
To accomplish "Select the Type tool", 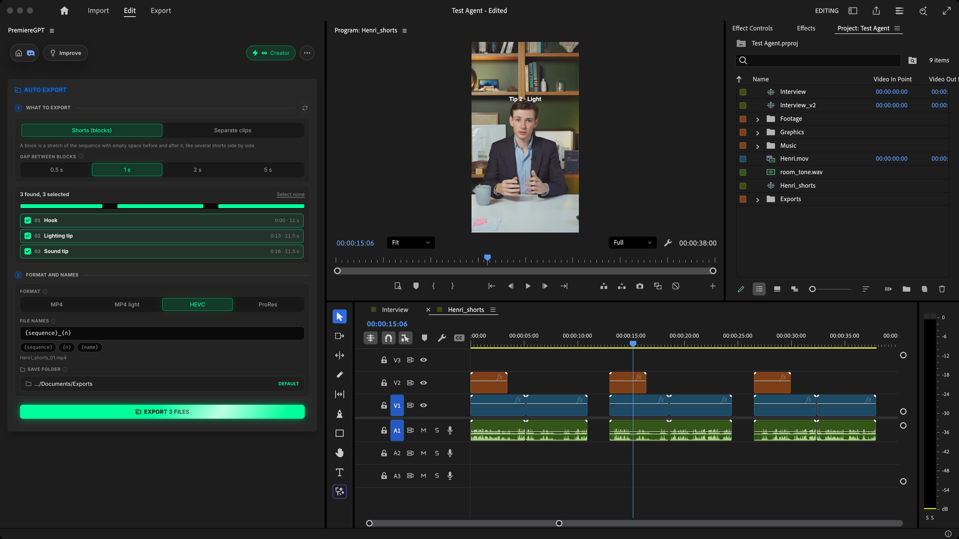I will (x=339, y=472).
